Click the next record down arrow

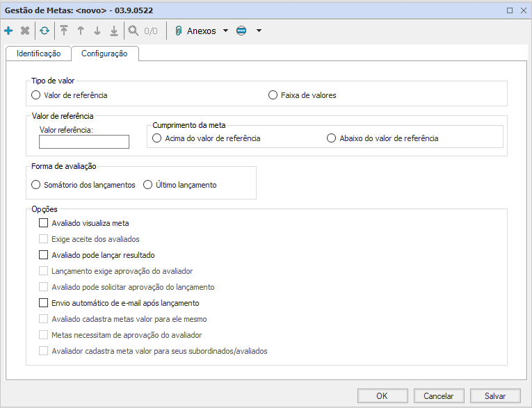pyautogui.click(x=97, y=31)
